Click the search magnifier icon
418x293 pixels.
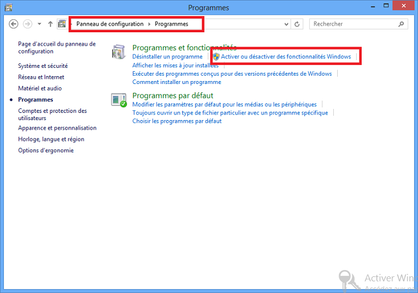click(x=401, y=24)
